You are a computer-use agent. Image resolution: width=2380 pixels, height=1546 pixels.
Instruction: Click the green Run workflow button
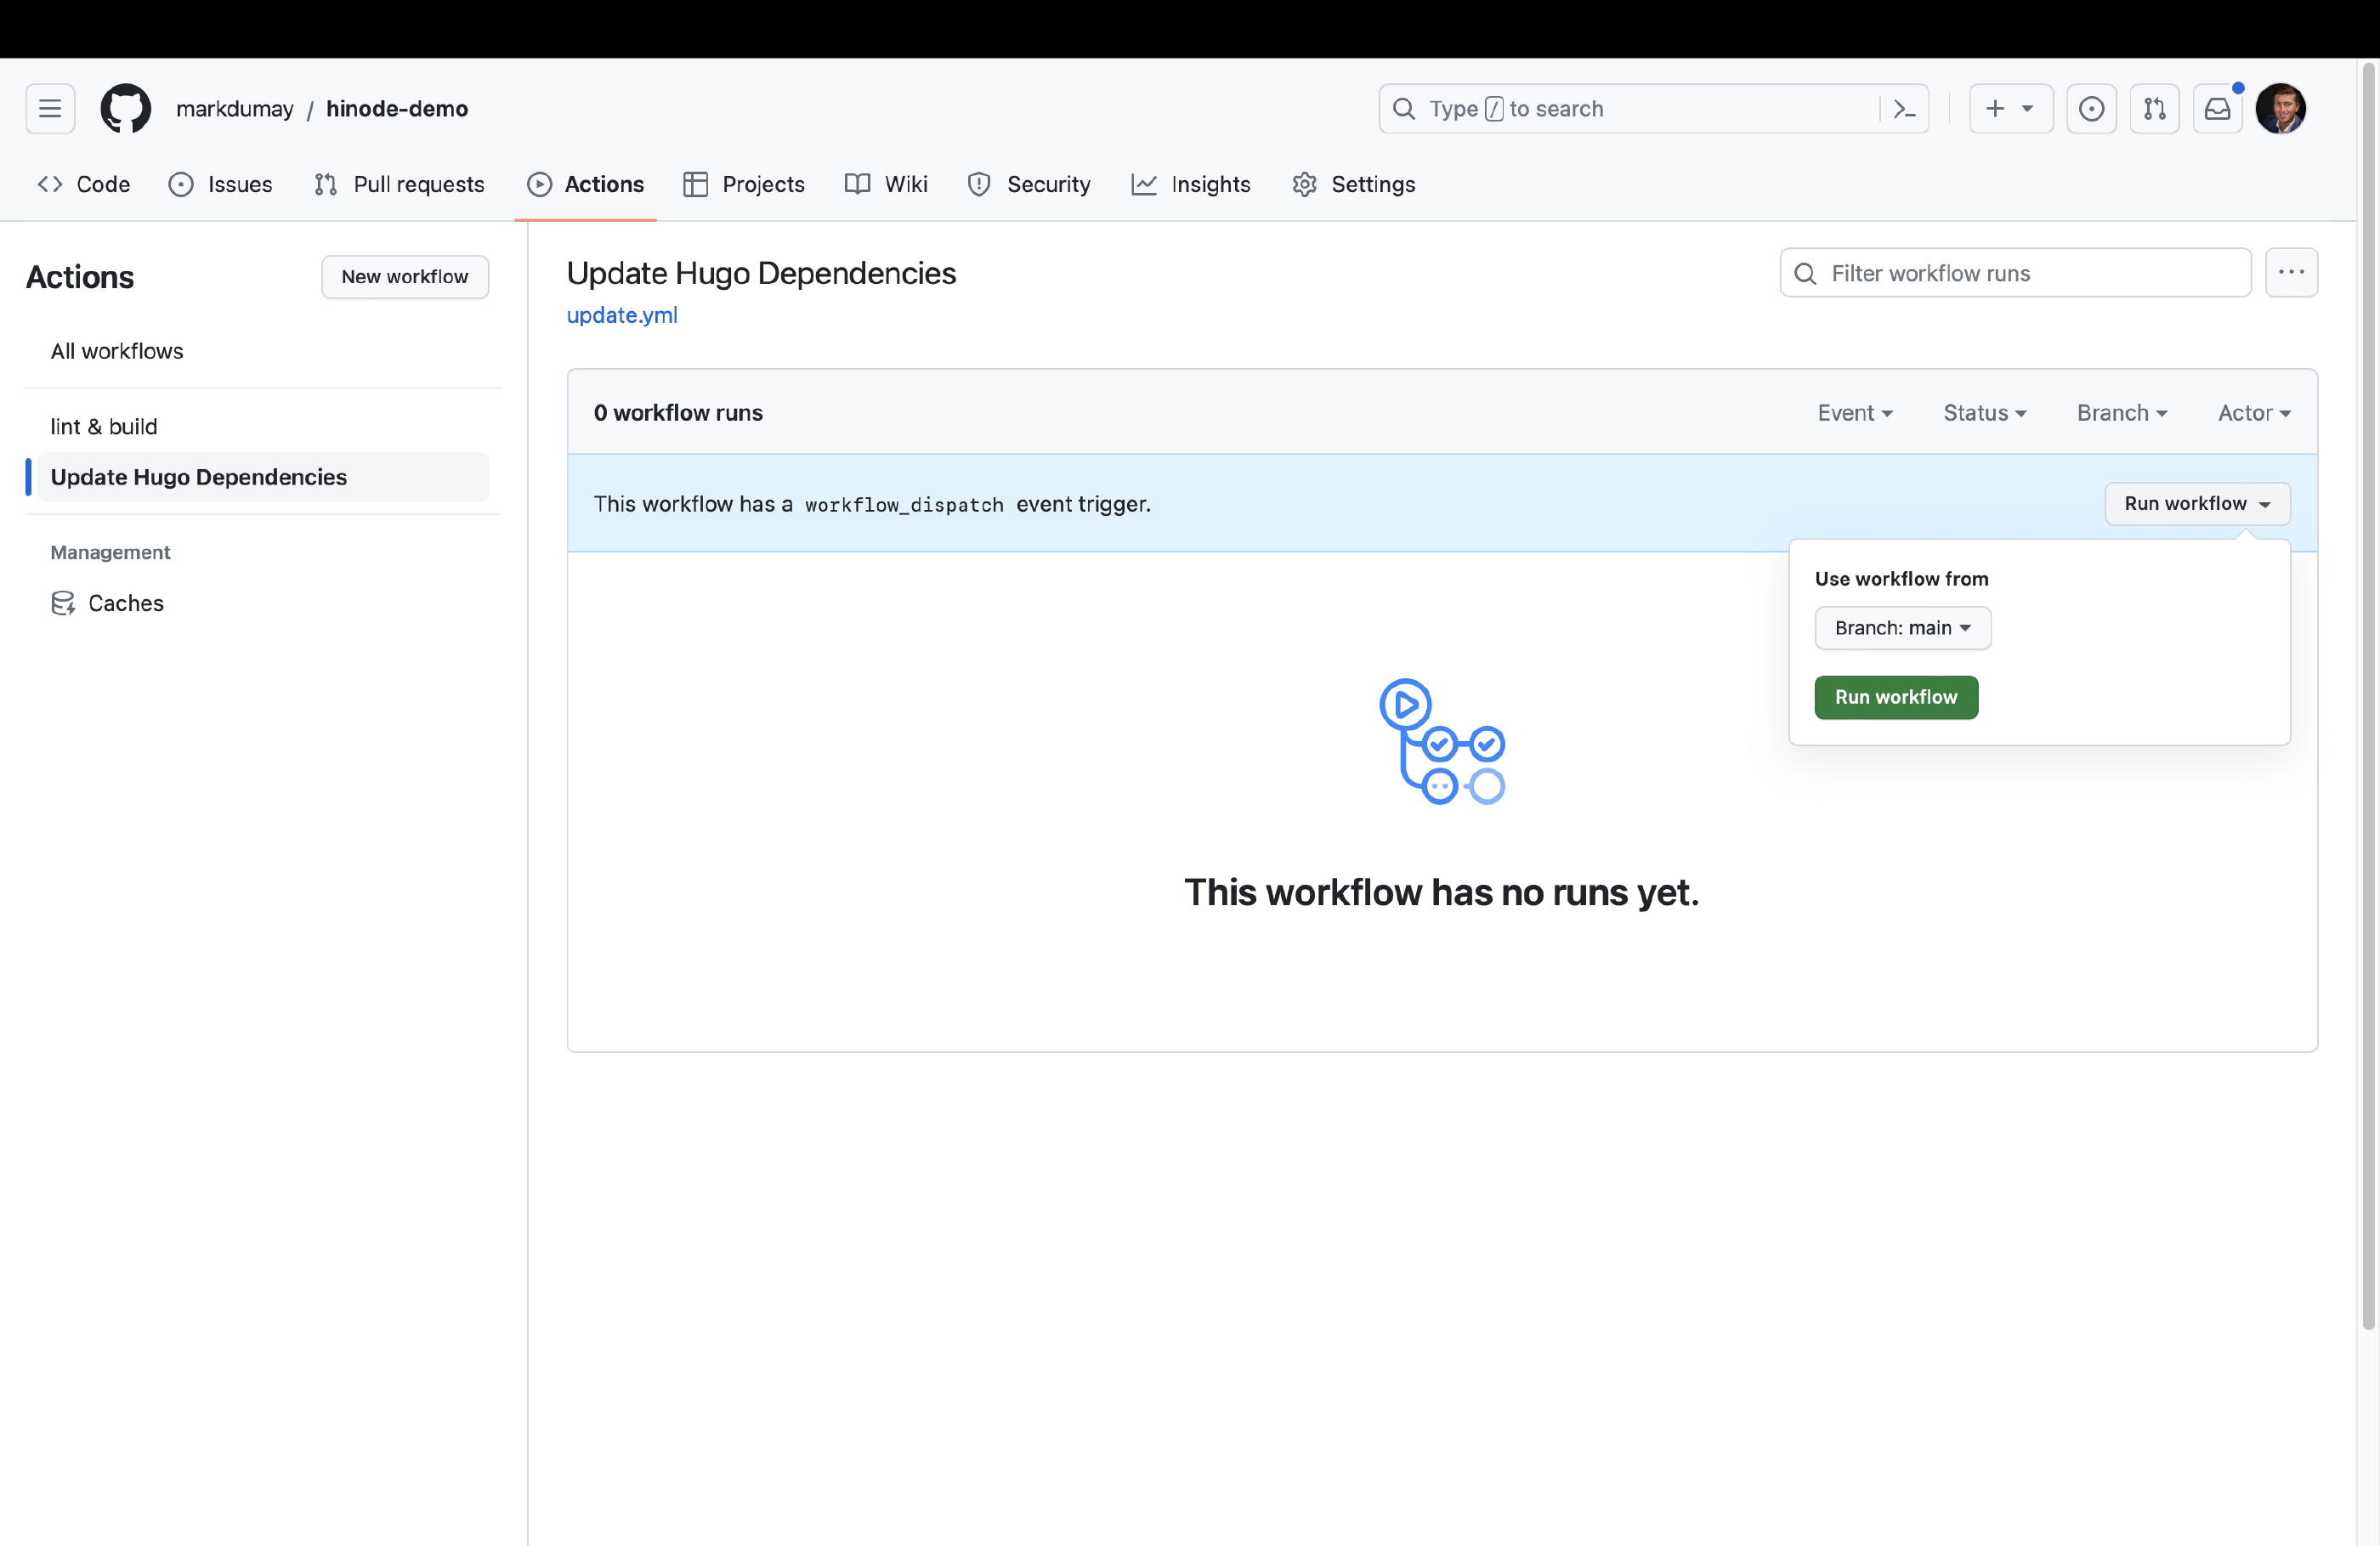[1895, 697]
